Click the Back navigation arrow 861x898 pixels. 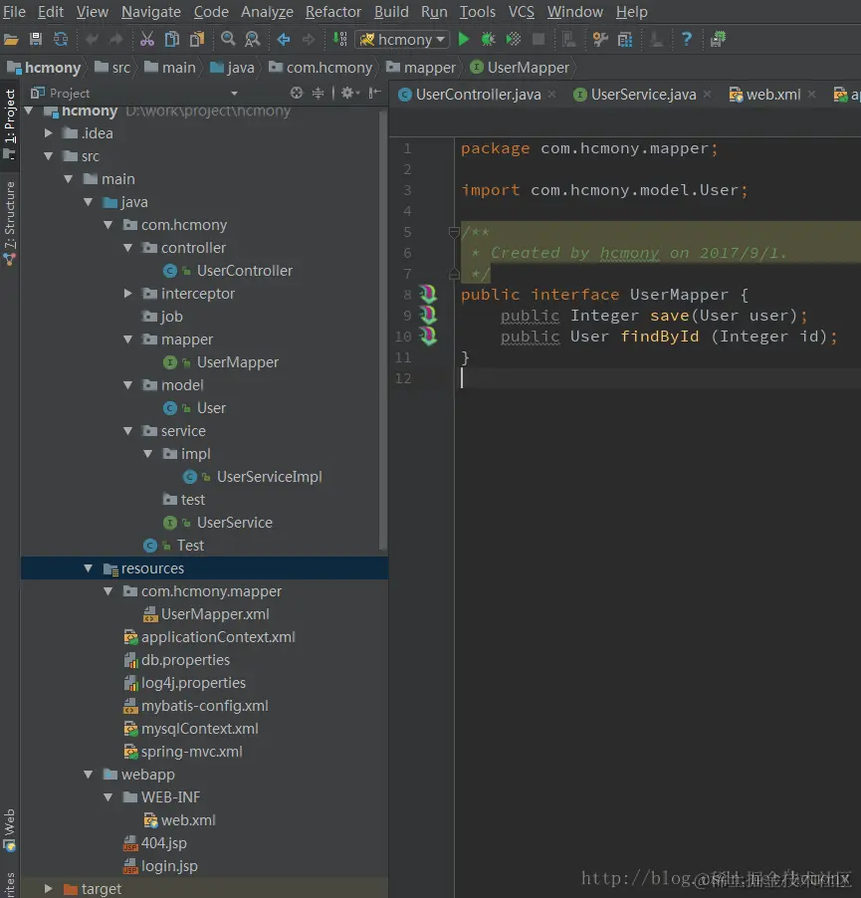(x=284, y=40)
